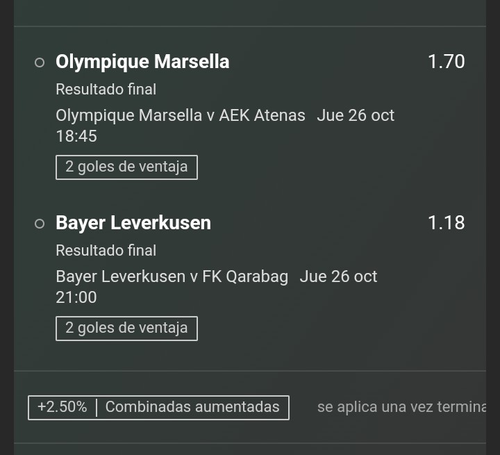Click the 1.18 odds value
This screenshot has height=455, width=500.
coord(446,223)
